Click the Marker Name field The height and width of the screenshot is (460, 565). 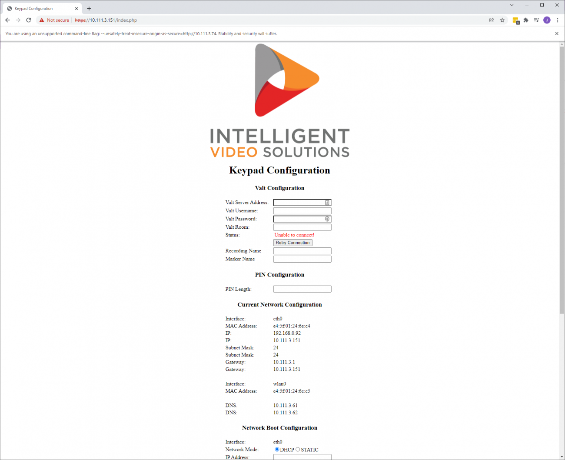(302, 259)
